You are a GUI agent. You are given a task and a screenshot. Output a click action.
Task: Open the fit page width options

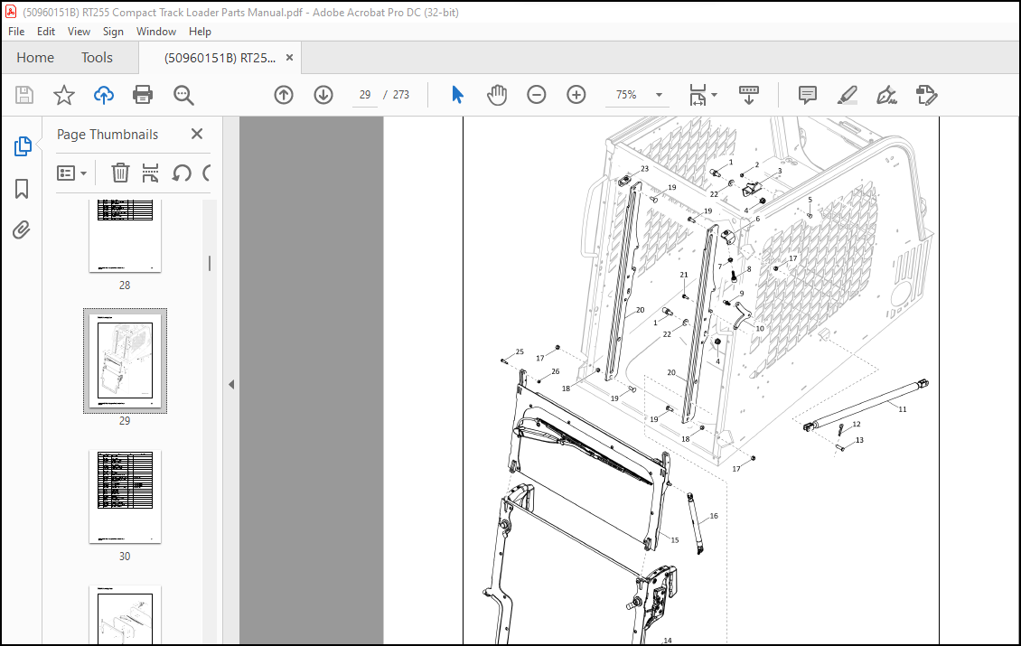pos(703,95)
